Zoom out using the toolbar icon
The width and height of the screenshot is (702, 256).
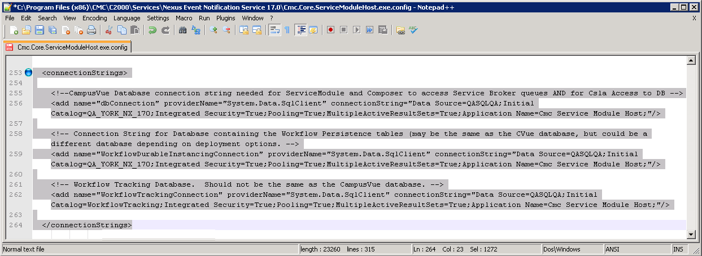coord(226,30)
